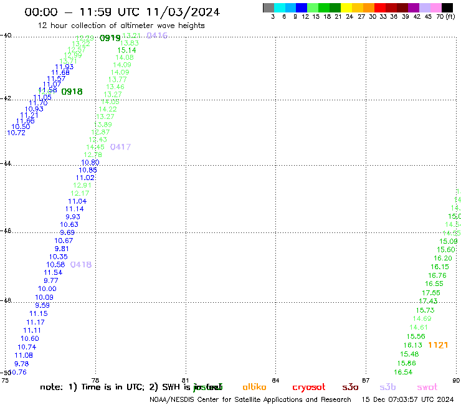Click the wave height value '11.17'

[36, 322]
